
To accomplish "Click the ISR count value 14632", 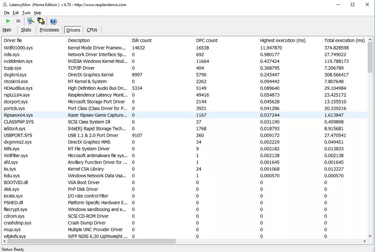I will pyautogui.click(x=138, y=48).
